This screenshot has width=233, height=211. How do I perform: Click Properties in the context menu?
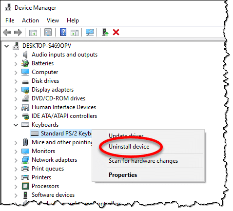[x=123, y=175]
